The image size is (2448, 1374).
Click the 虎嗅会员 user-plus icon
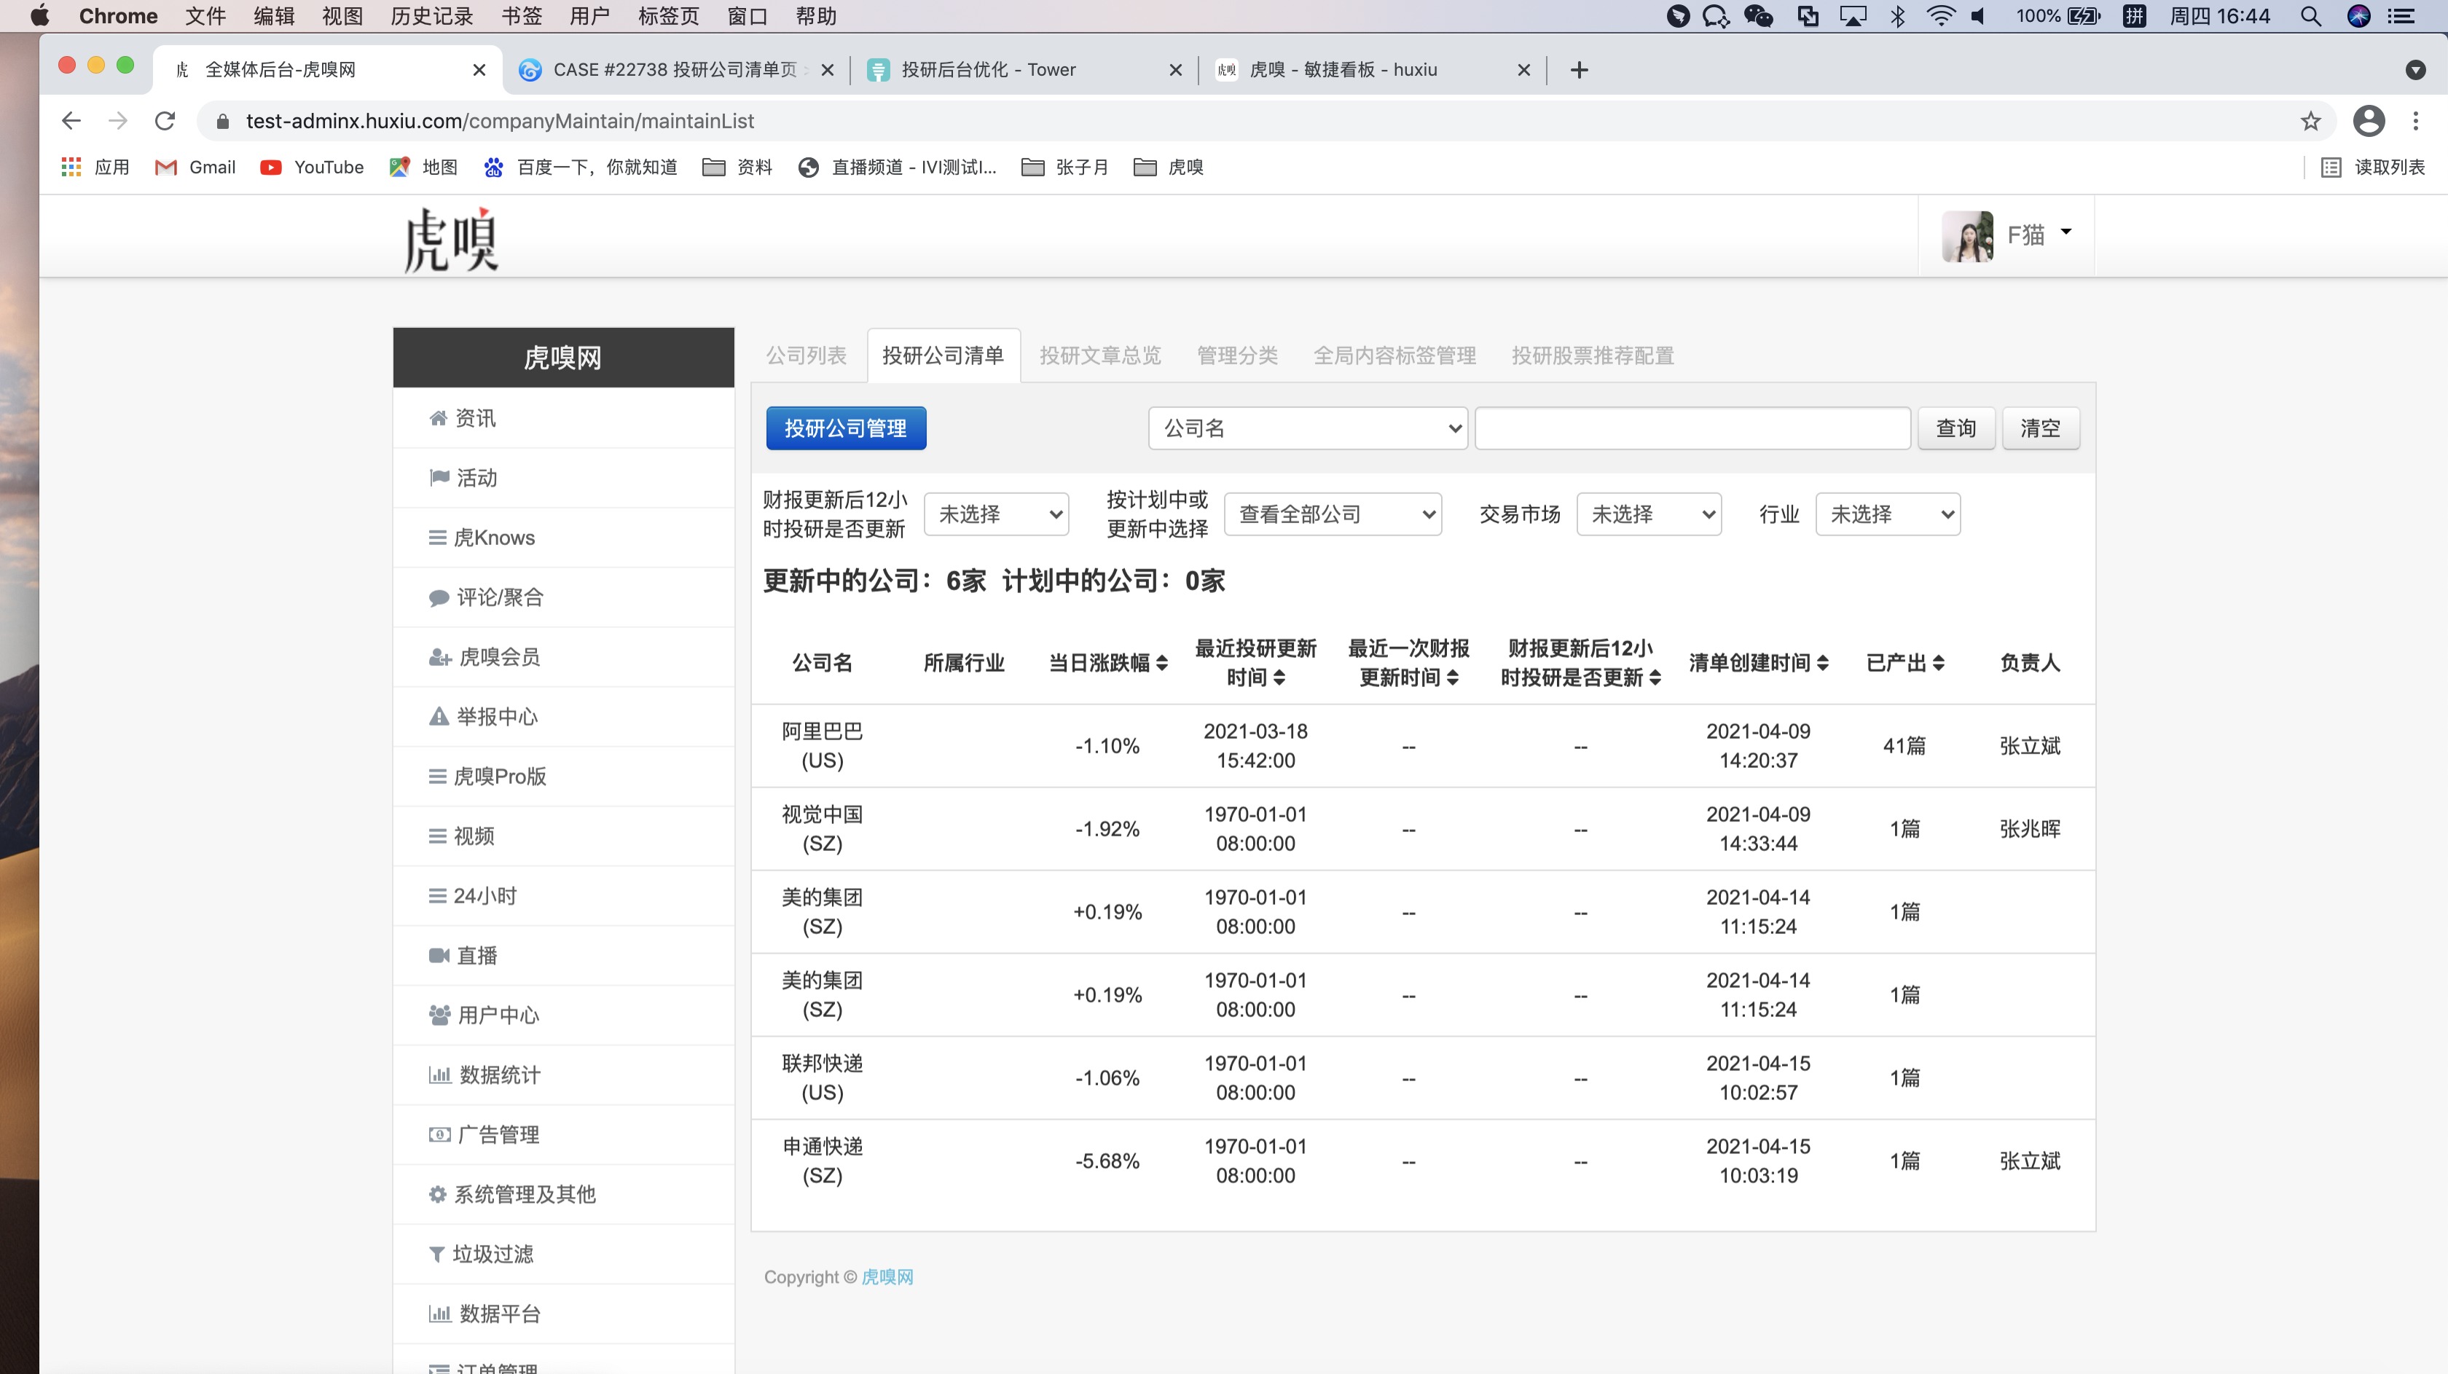pos(439,656)
